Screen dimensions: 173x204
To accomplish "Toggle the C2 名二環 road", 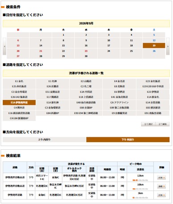I will [x=86, y=87].
